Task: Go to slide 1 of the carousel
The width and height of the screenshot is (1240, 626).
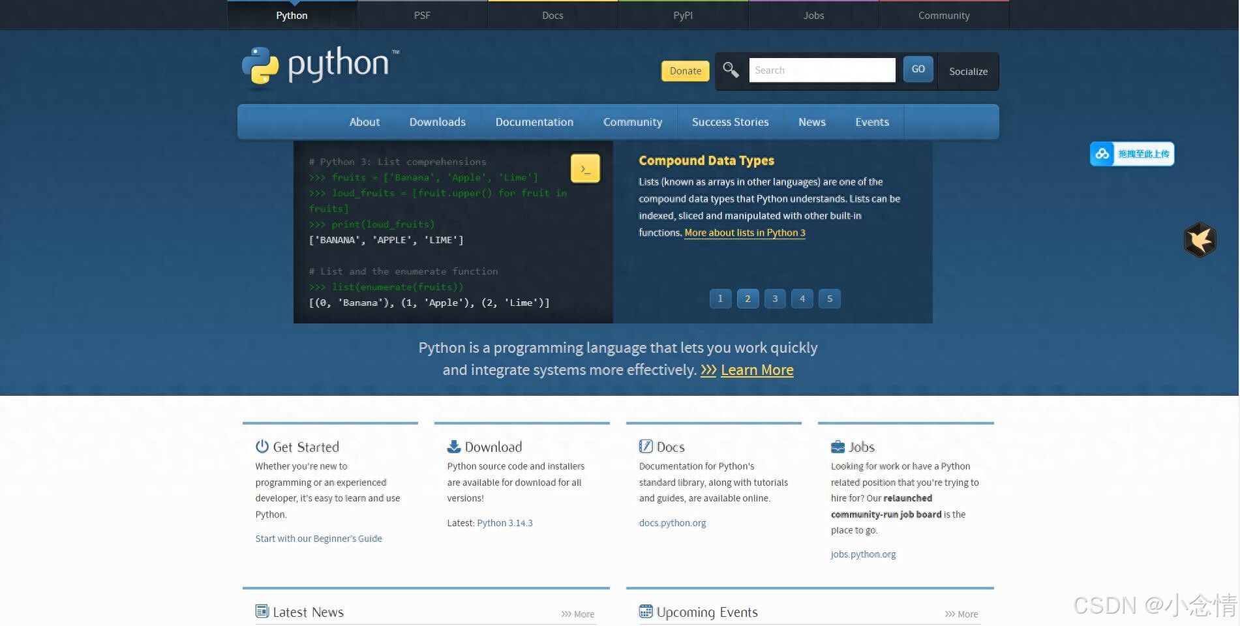Action: coord(720,299)
